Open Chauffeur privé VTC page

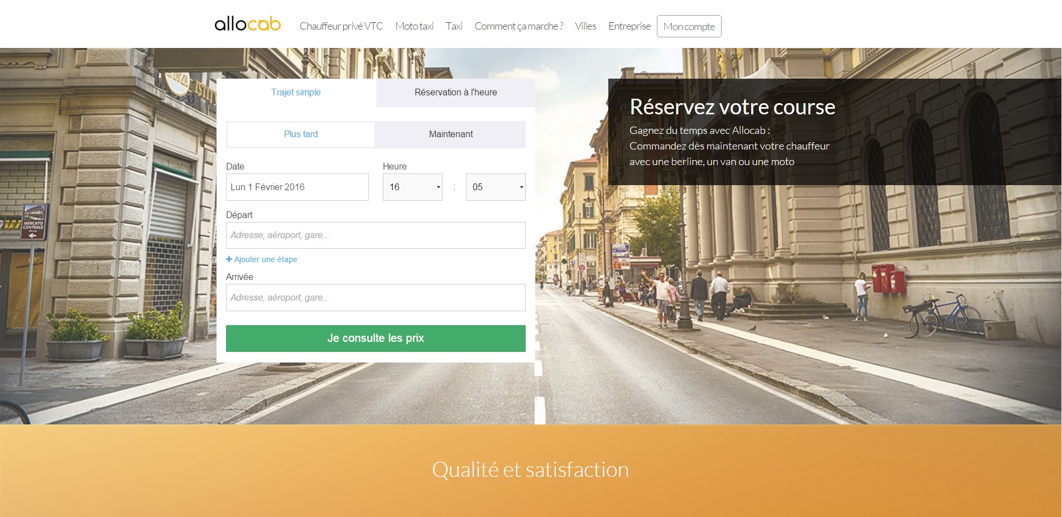pyautogui.click(x=341, y=26)
